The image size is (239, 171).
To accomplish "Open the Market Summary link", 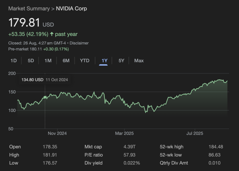I will (x=29, y=9).
